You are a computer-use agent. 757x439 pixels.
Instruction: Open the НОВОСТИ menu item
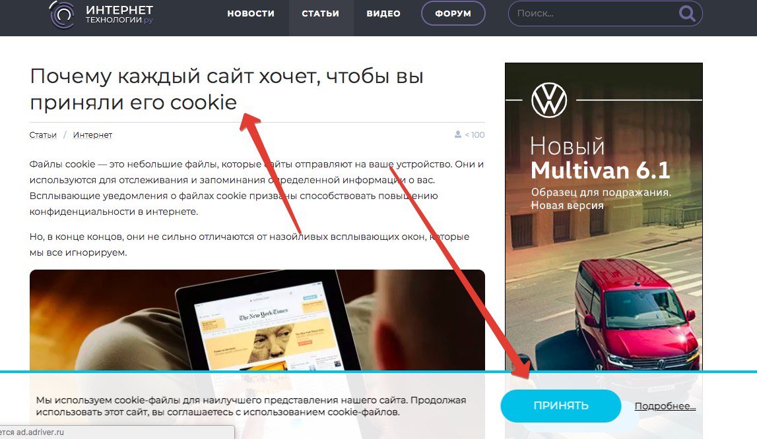tap(251, 13)
